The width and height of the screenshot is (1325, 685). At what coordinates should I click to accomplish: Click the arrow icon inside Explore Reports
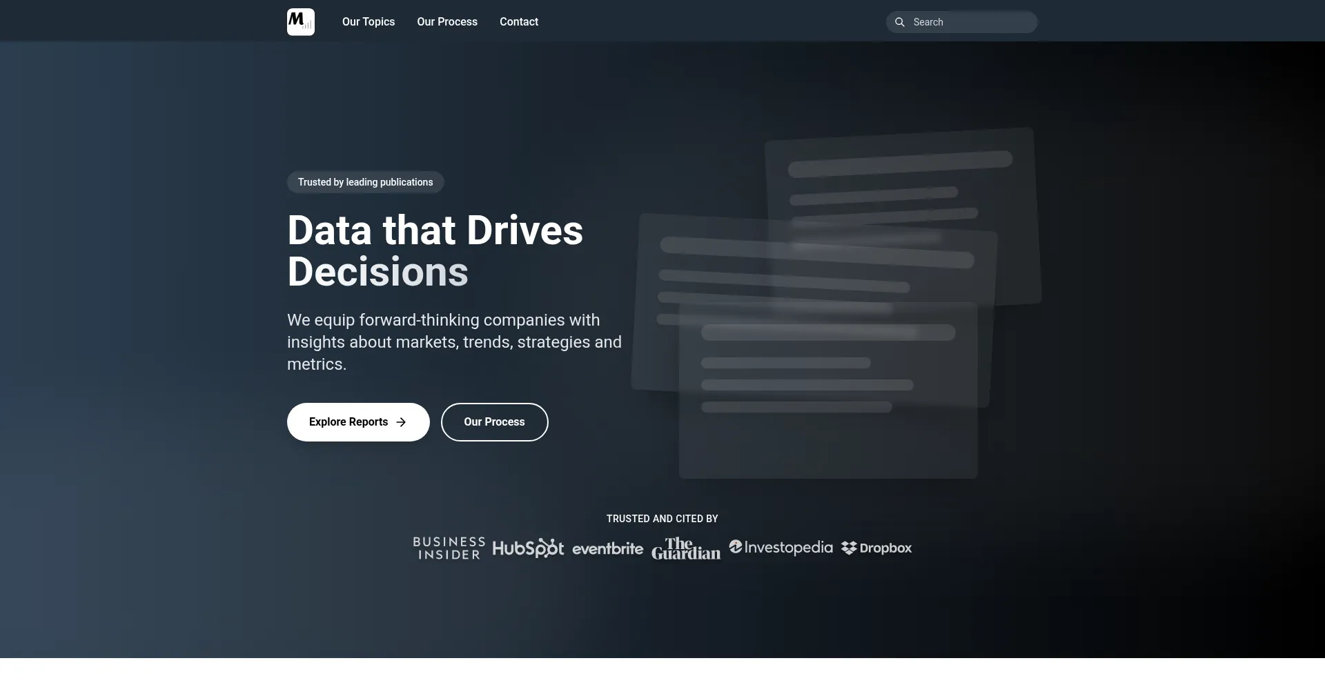[x=401, y=422]
